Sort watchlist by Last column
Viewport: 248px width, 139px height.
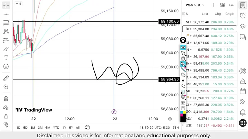click(x=205, y=14)
